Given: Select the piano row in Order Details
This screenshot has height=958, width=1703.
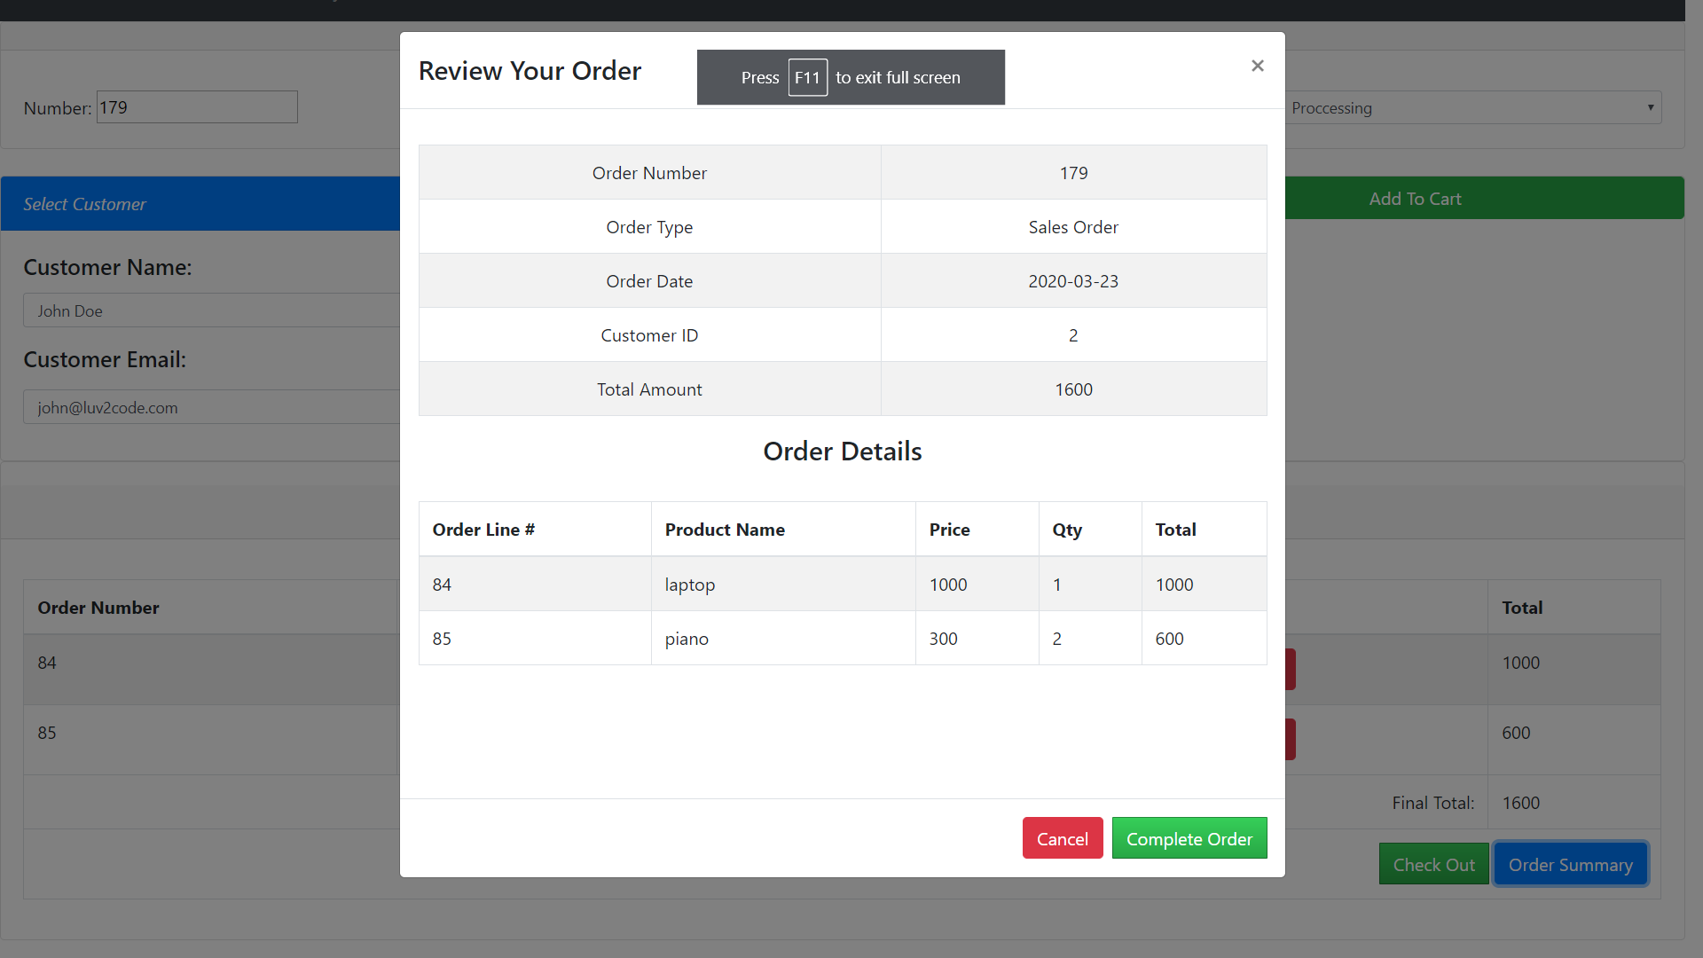Looking at the screenshot, I should click(x=782, y=638).
